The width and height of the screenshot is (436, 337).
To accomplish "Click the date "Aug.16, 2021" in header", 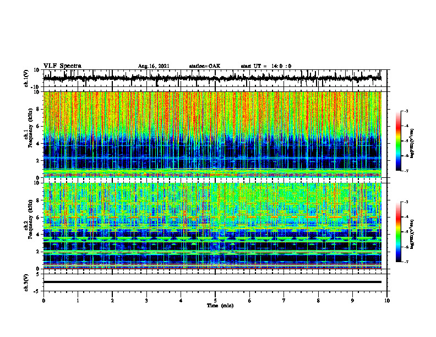I will pyautogui.click(x=154, y=66).
